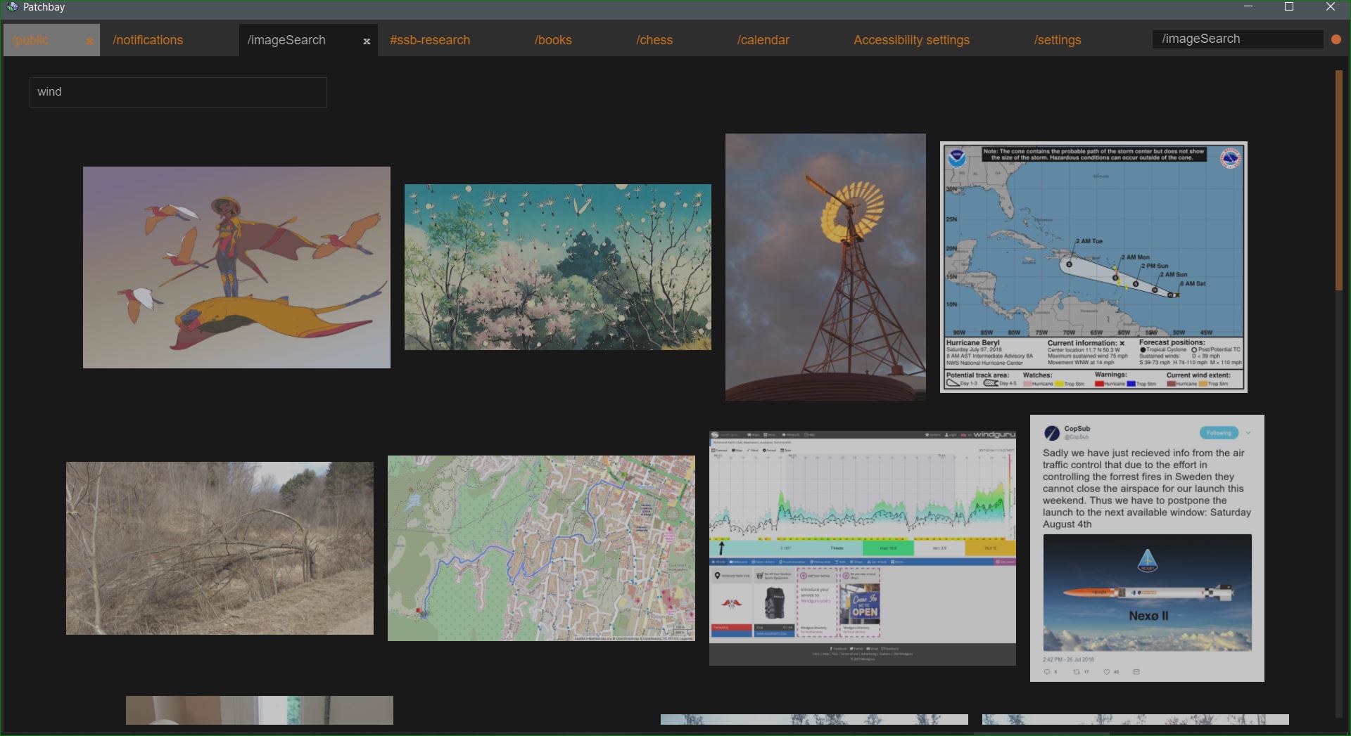This screenshot has height=736, width=1351.
Task: Open the manta ray rider illustration
Action: coord(236,267)
